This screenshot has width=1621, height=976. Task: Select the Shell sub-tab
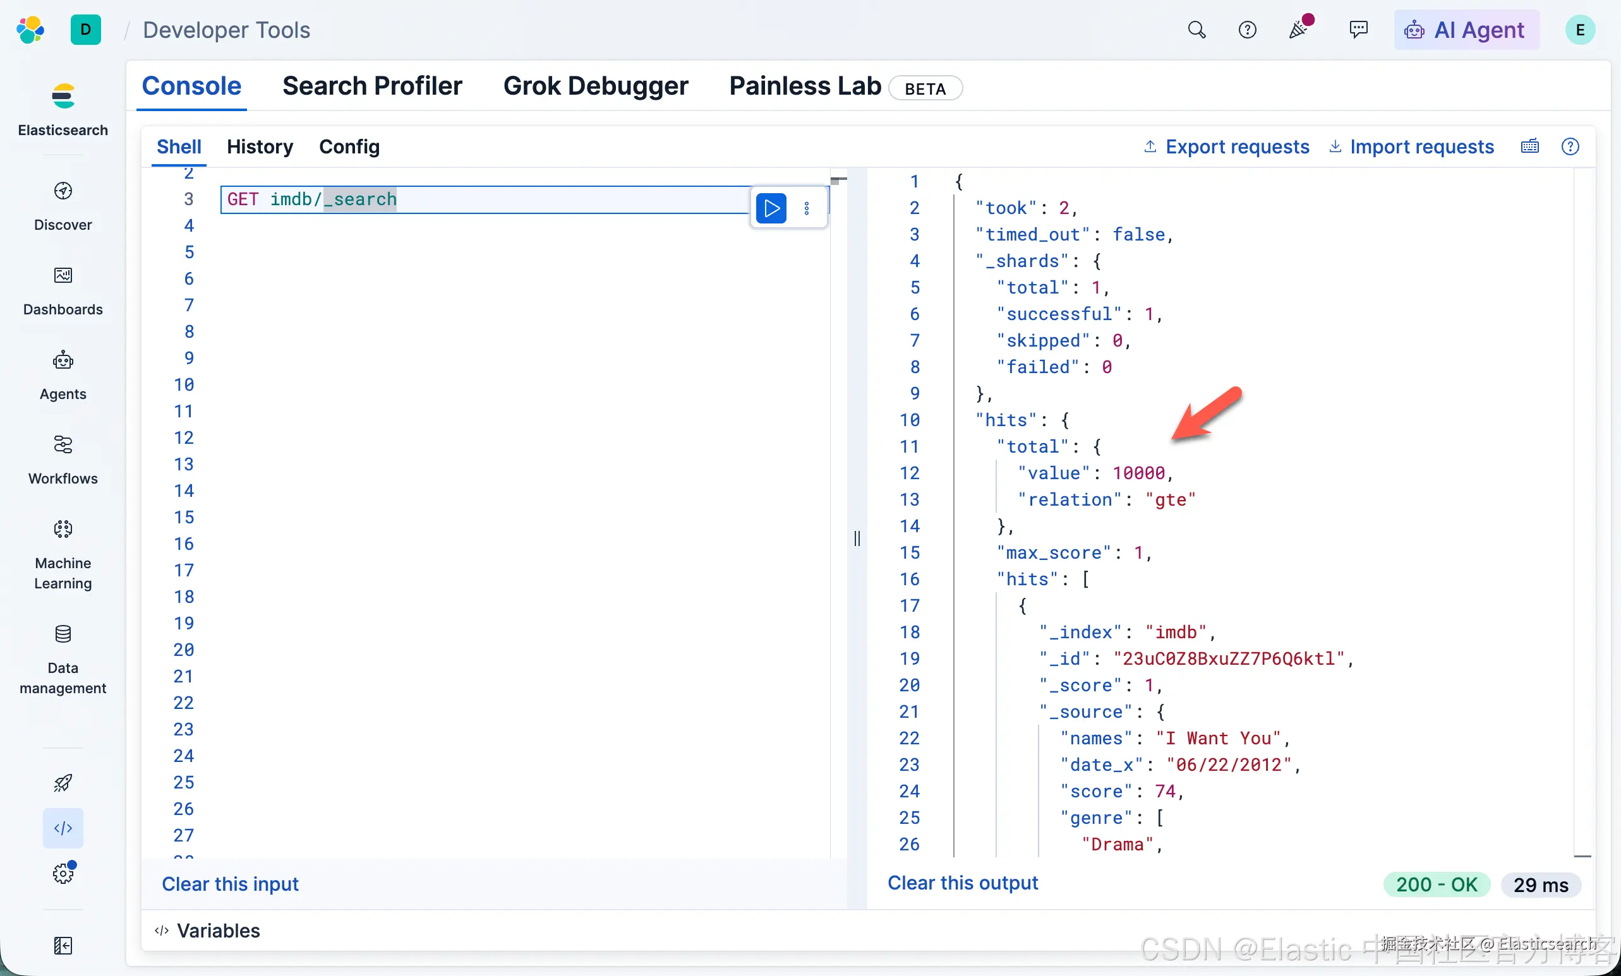[179, 146]
